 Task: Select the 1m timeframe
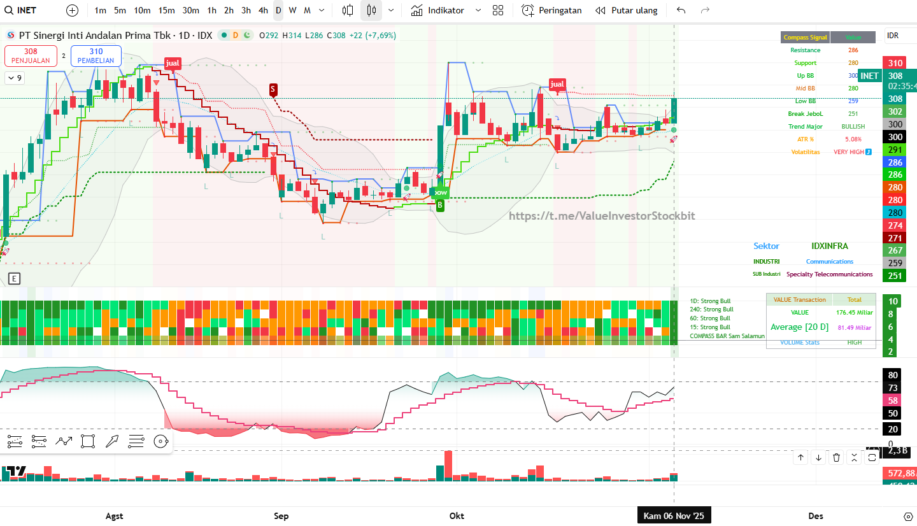100,10
